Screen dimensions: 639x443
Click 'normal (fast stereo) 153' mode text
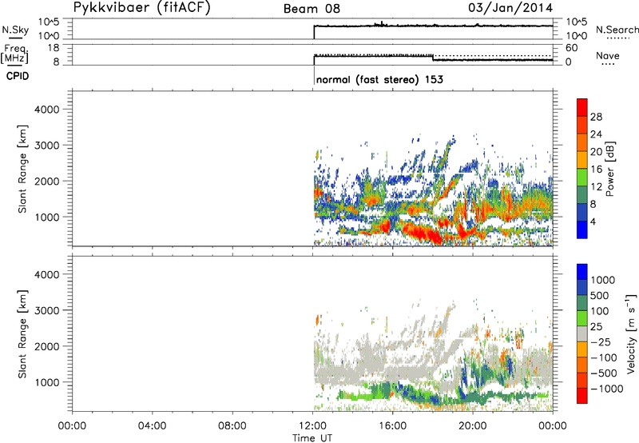pyautogui.click(x=379, y=79)
